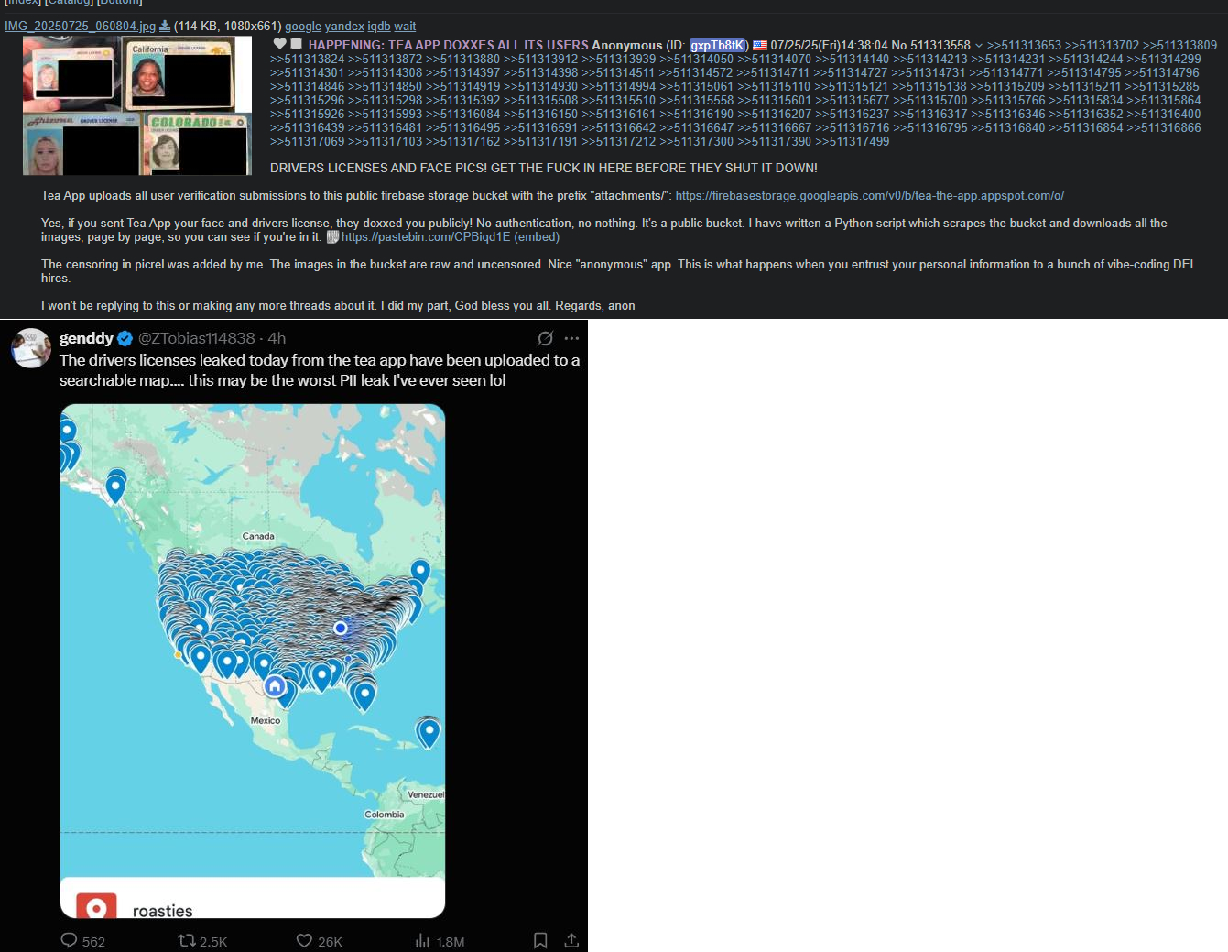The width and height of the screenshot is (1228, 952).
Task: Open the driver licenses thumbnail image
Action: pyautogui.click(x=137, y=105)
